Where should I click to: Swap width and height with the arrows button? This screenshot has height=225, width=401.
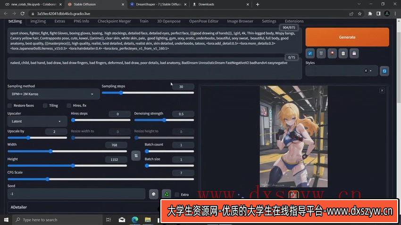coord(136,155)
